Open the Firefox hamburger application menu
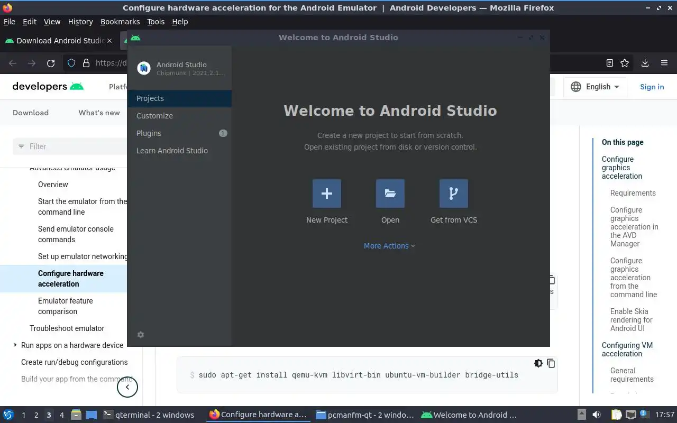This screenshot has height=423, width=677. point(664,63)
